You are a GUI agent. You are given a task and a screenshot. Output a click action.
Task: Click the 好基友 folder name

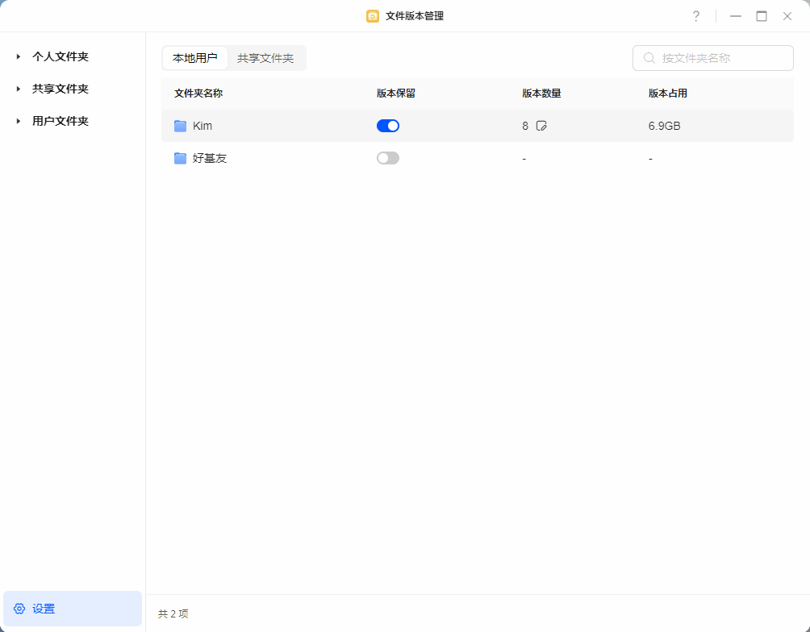(x=210, y=158)
